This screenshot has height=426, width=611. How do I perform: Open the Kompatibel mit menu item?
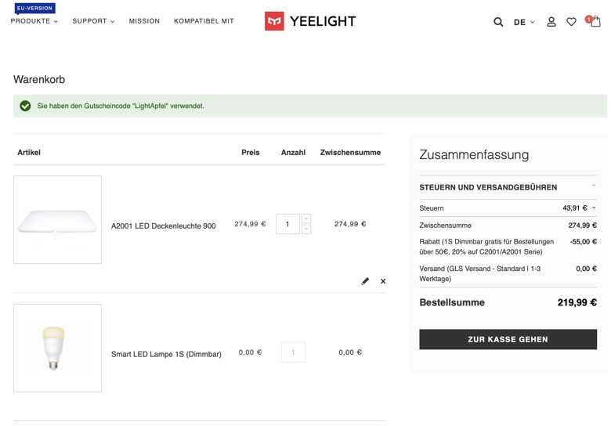tap(204, 21)
